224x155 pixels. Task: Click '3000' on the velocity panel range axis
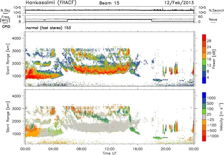point(16,109)
